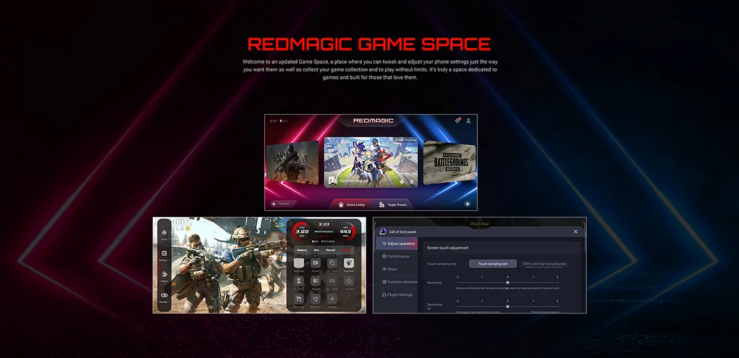Click the Screen touch adjustment heading
739x358 pixels.
coord(448,248)
